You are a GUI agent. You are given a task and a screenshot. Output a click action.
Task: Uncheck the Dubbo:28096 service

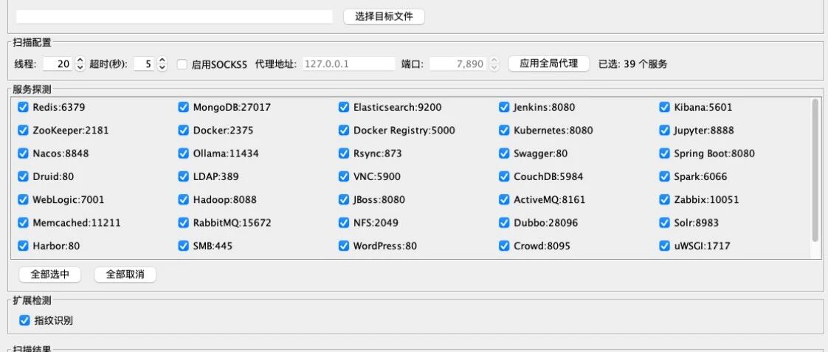[x=504, y=223]
